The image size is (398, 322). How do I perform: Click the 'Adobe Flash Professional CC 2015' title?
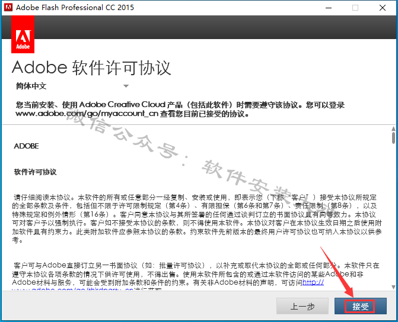click(75, 7)
